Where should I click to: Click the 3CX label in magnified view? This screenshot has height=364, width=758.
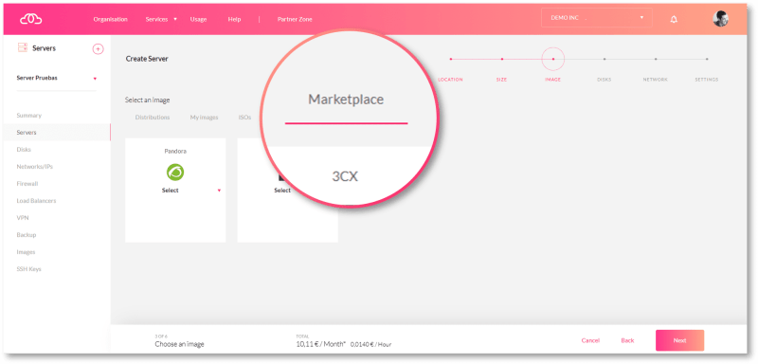click(345, 177)
